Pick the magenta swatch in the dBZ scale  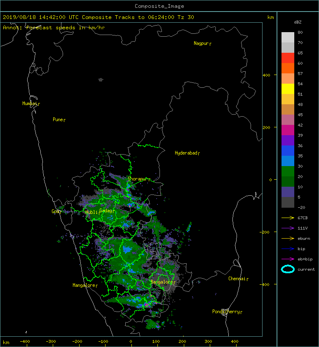[288, 130]
